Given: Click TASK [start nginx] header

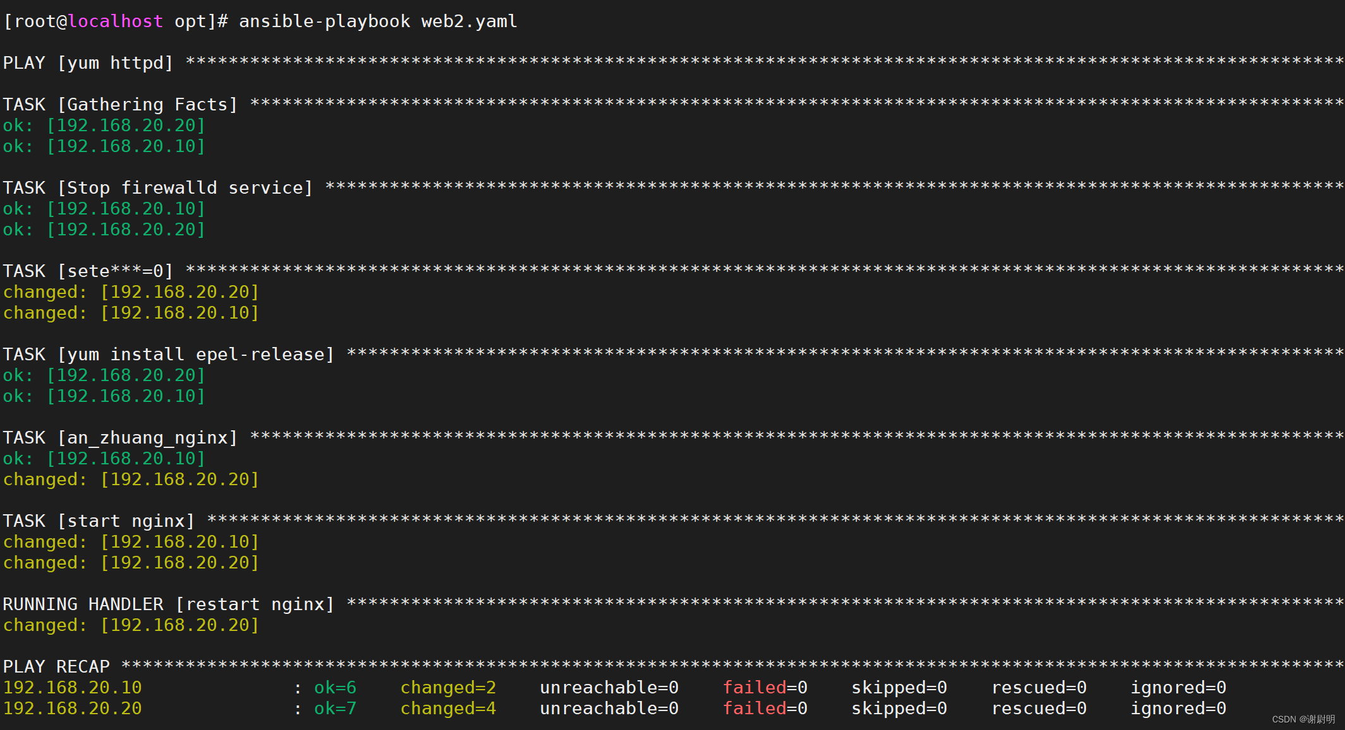Looking at the screenshot, I should pyautogui.click(x=99, y=521).
